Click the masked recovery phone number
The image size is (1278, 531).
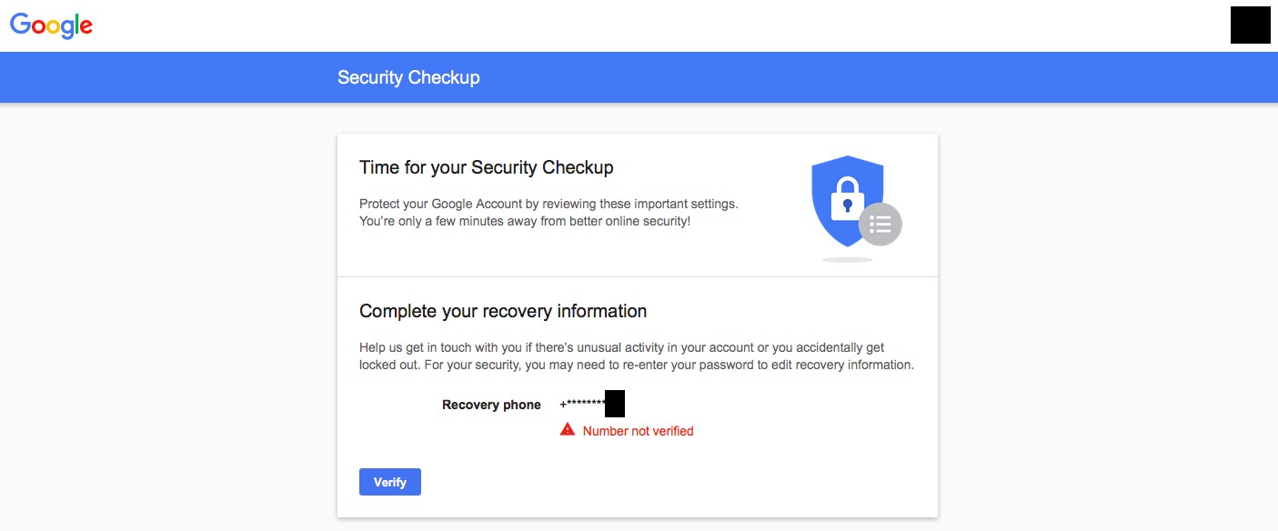tap(592, 404)
